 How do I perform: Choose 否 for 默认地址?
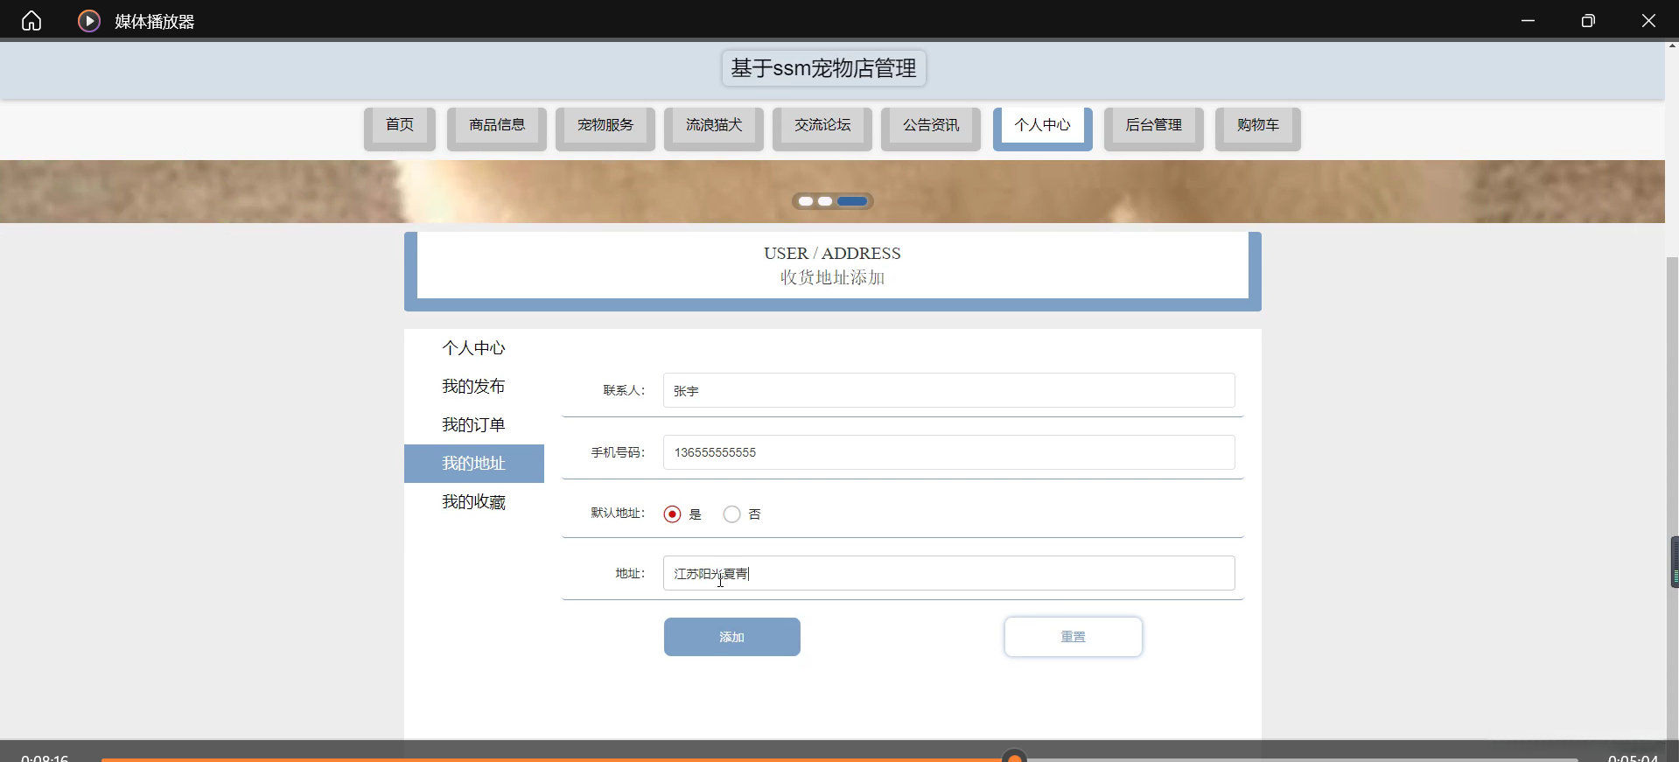click(731, 514)
